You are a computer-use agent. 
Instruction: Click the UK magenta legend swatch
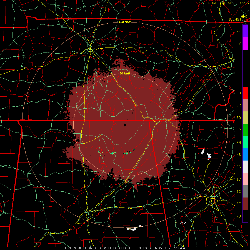tap(245, 44)
